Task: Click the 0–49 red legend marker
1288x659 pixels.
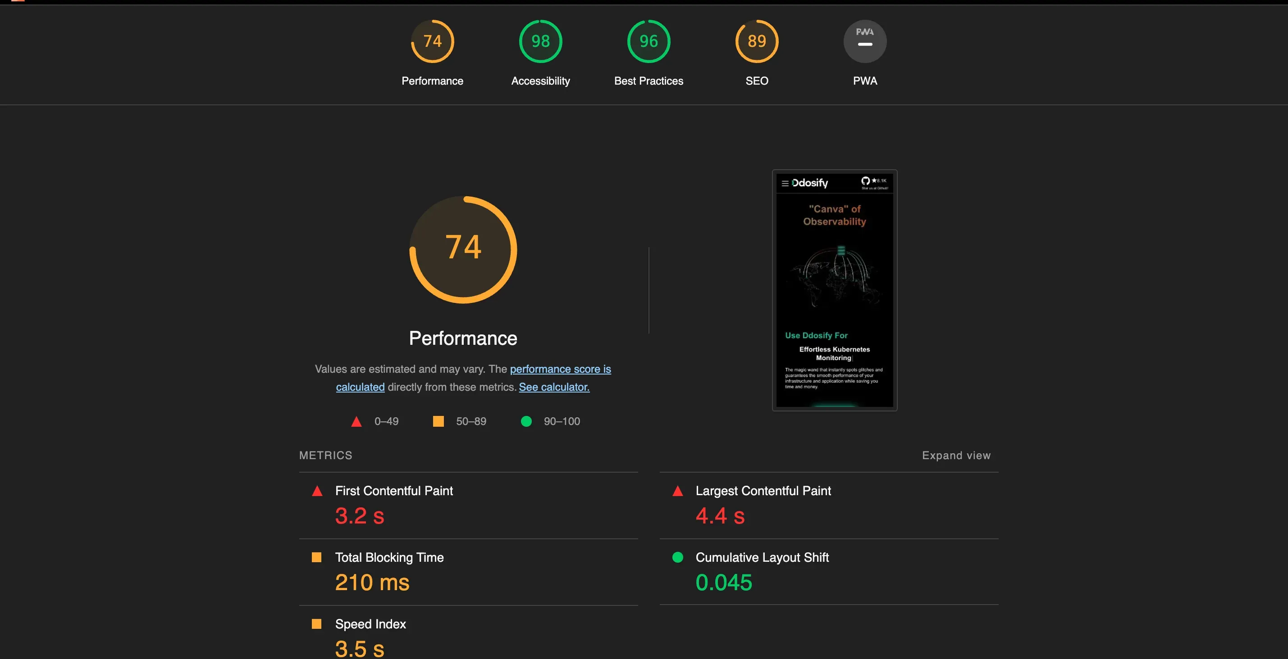Action: tap(356, 421)
